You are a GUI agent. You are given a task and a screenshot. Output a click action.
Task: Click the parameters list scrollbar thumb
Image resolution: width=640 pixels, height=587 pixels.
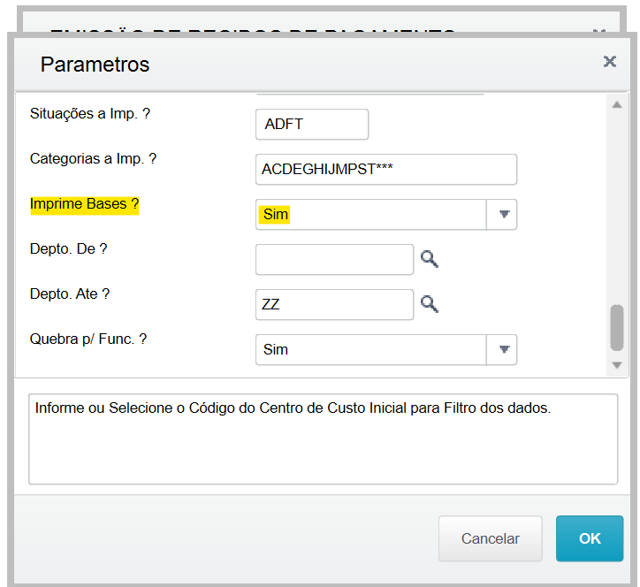click(617, 327)
